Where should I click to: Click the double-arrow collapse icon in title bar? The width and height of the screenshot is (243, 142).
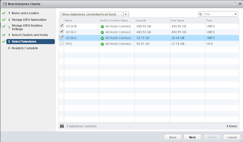pos(240,4)
